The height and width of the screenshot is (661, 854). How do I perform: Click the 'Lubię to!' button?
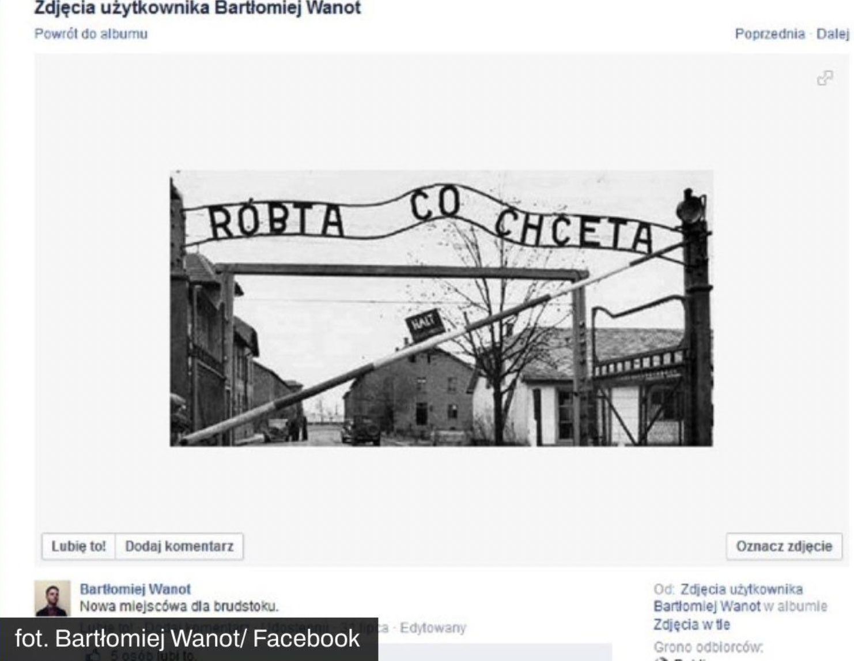point(78,546)
